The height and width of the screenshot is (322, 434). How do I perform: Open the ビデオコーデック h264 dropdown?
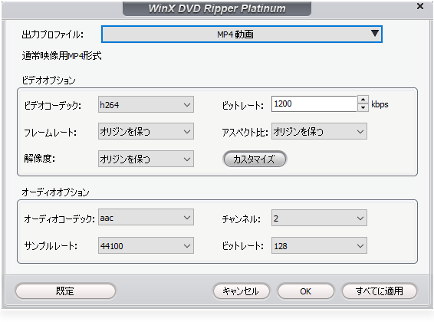146,104
